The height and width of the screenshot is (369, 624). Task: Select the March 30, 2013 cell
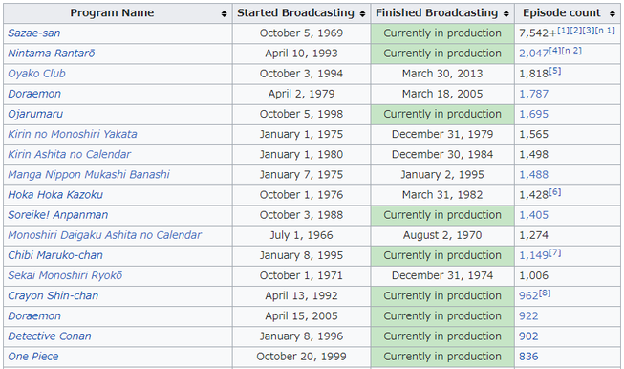pos(442,74)
